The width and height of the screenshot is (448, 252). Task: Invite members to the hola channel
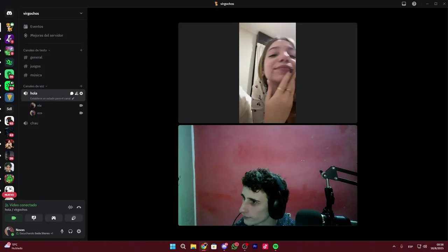[77, 93]
